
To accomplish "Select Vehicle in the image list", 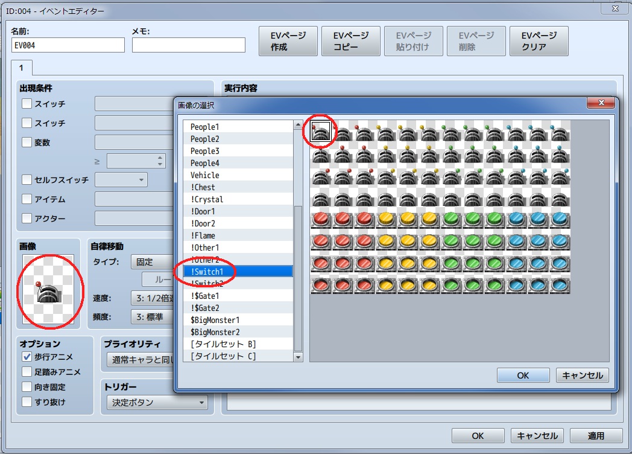I will (238, 175).
